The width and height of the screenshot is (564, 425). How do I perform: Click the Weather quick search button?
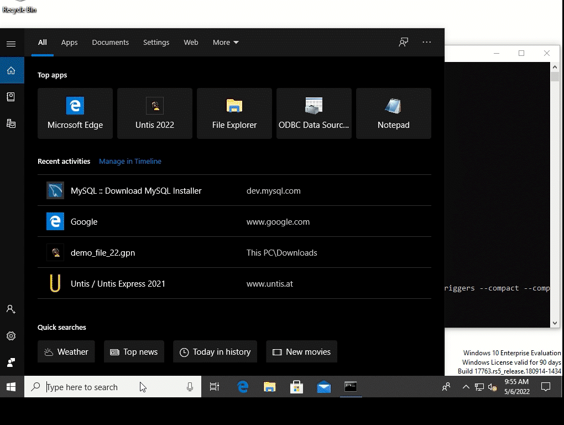(x=66, y=352)
